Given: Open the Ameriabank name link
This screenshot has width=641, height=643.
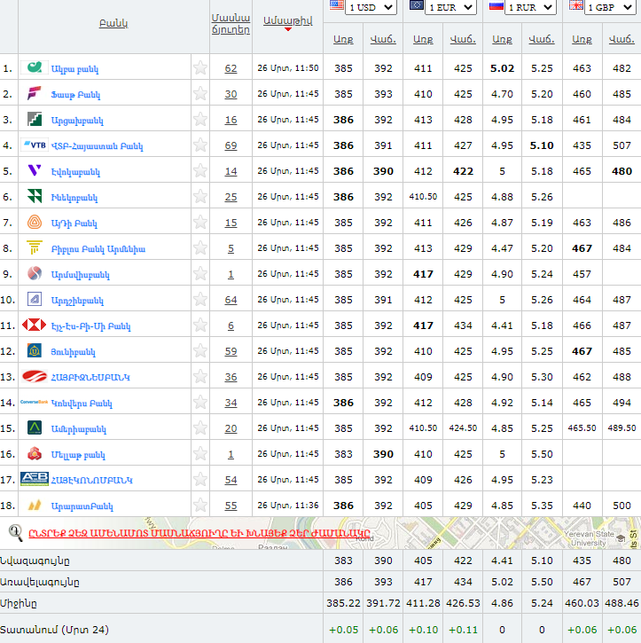Looking at the screenshot, I should (x=79, y=429).
